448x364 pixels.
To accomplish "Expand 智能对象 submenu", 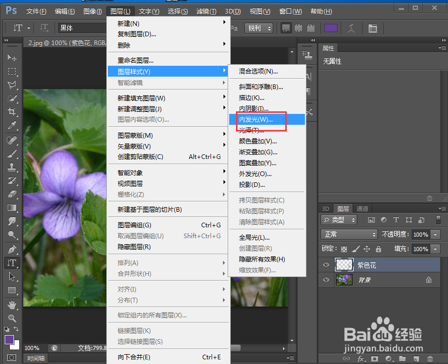I will (x=169, y=172).
